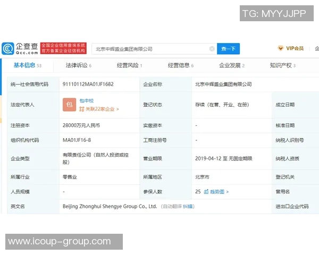The width and height of the screenshot is (319, 255).
Task: Select the 所属行业 label
Action: 20,177
